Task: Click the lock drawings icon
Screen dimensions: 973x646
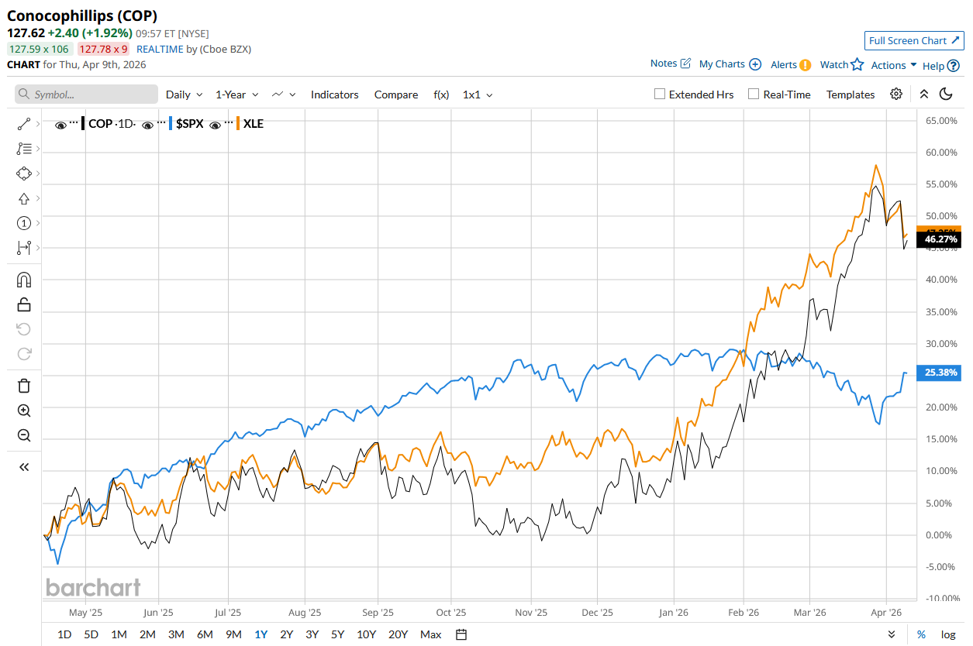Action: (24, 304)
